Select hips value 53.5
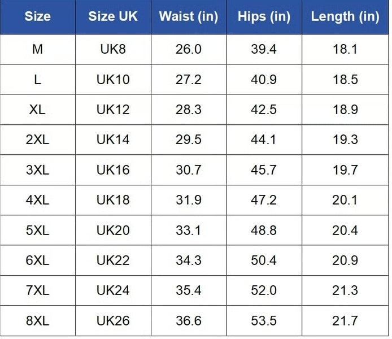The height and width of the screenshot is (339, 392). pyautogui.click(x=264, y=321)
